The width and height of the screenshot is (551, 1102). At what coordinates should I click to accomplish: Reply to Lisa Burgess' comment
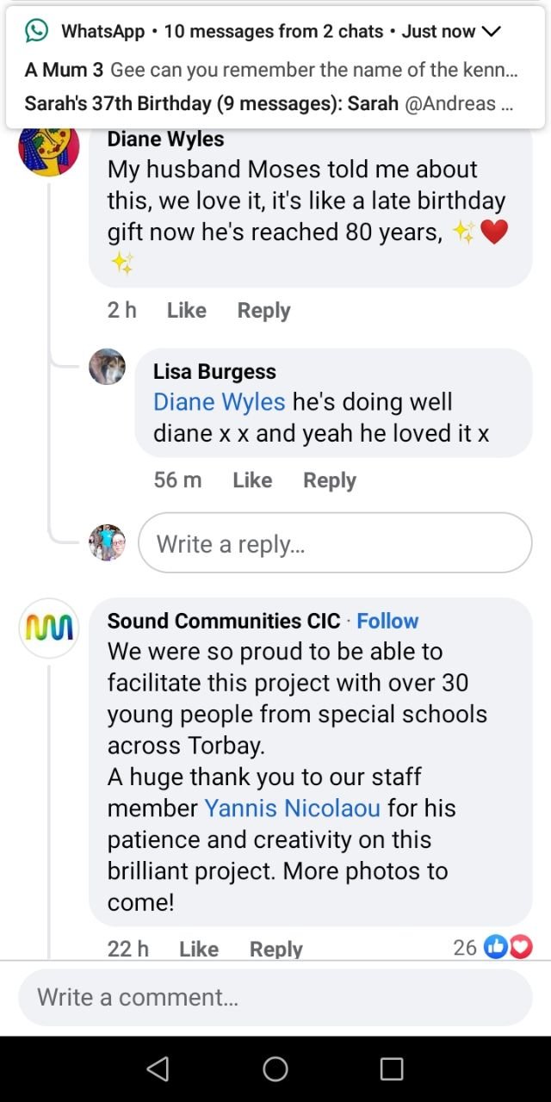tap(329, 480)
